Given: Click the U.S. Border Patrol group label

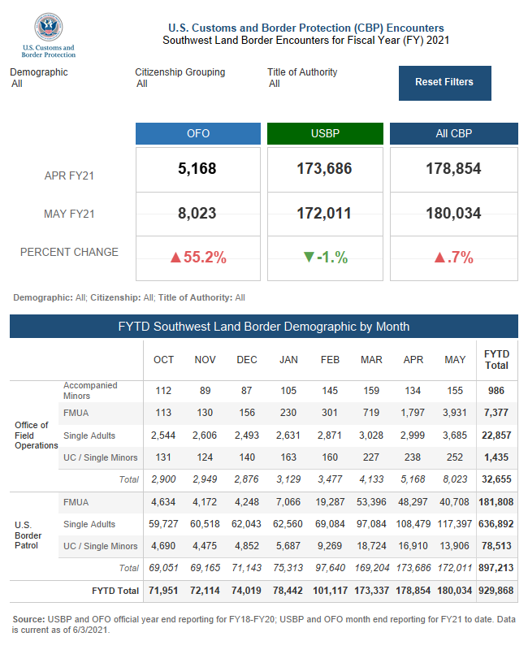Looking at the screenshot, I should pyautogui.click(x=28, y=535).
